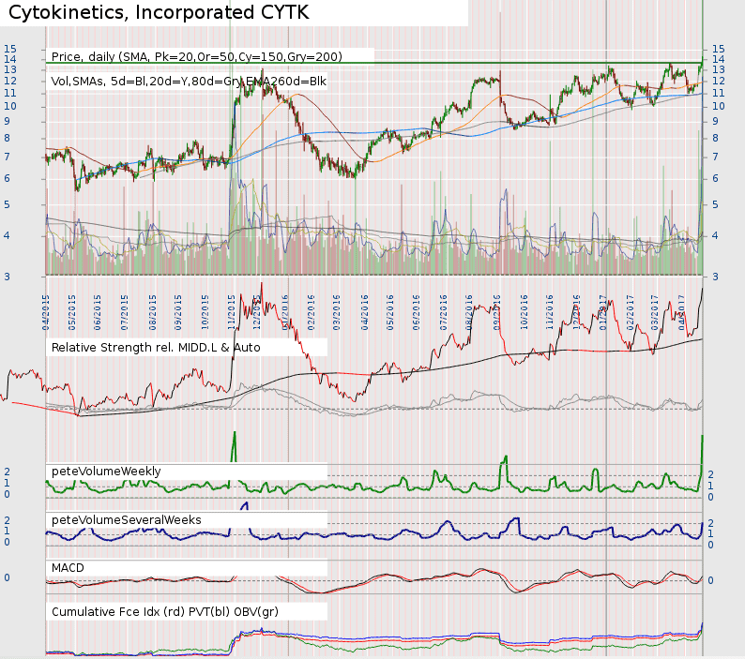Click the 3 value on left price axis
Image resolution: width=745 pixels, height=659 pixels.
pyautogui.click(x=7, y=277)
